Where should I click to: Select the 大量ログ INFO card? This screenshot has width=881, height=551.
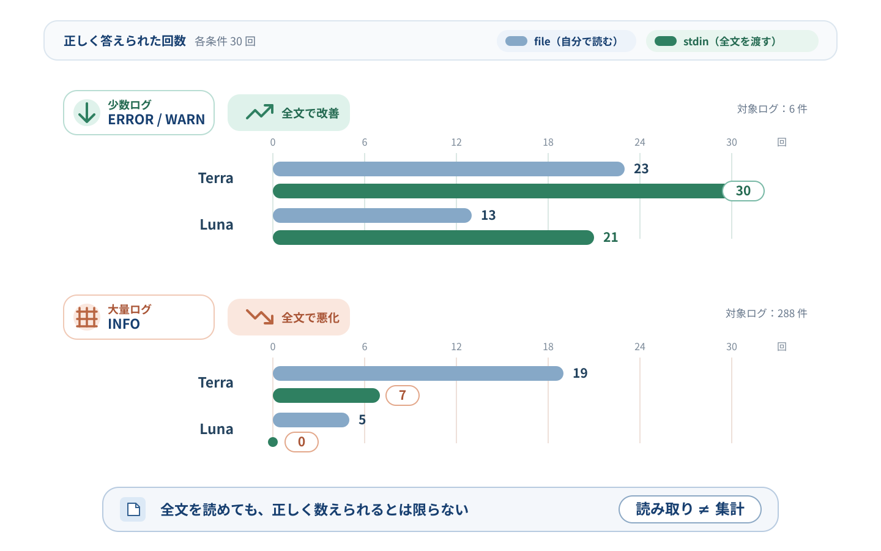(139, 317)
